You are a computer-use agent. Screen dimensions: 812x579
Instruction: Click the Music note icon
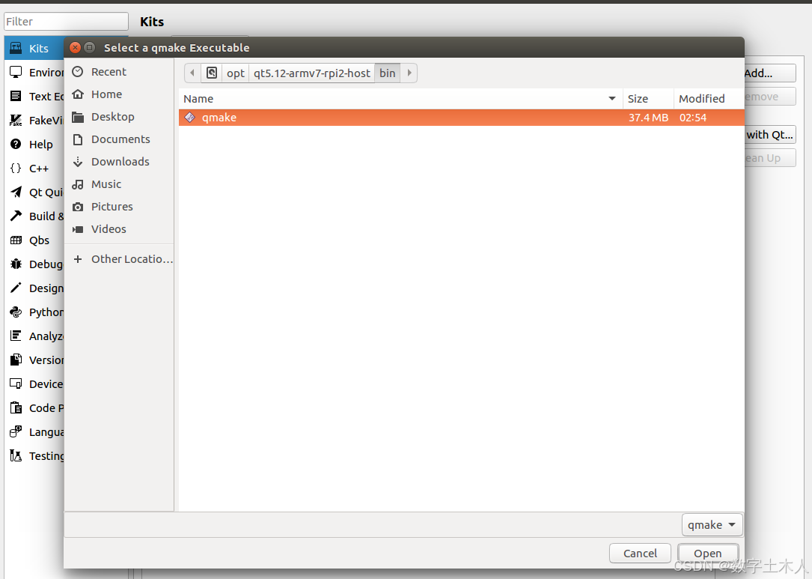coord(78,184)
